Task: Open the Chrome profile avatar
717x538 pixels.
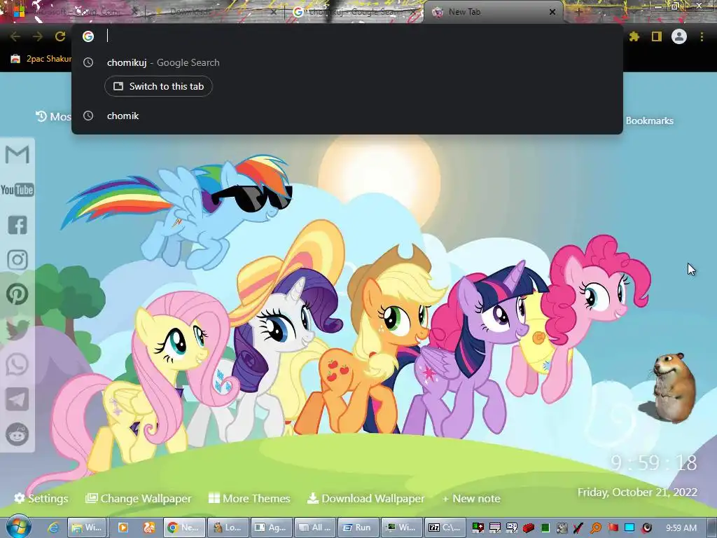Action: pos(679,36)
